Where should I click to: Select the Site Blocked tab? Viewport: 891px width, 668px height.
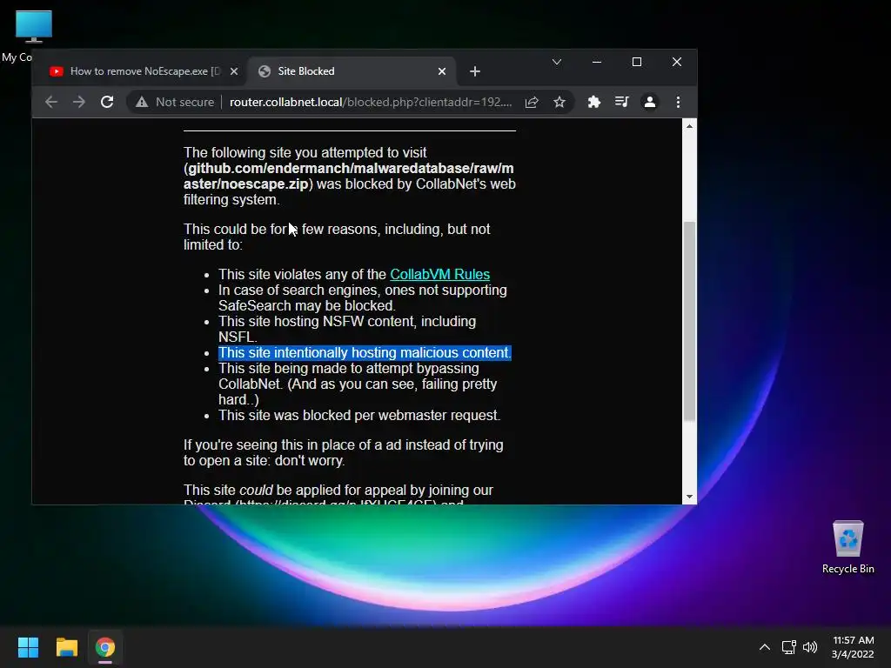point(352,71)
